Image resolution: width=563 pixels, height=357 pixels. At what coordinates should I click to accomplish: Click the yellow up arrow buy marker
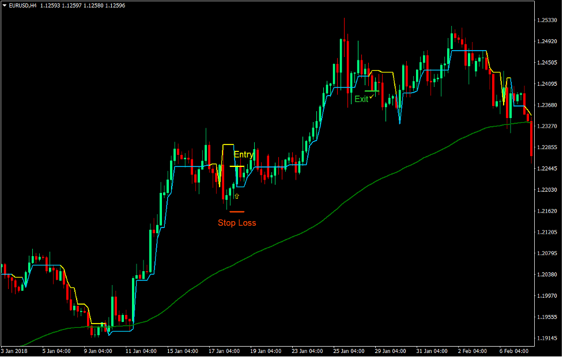click(236, 196)
